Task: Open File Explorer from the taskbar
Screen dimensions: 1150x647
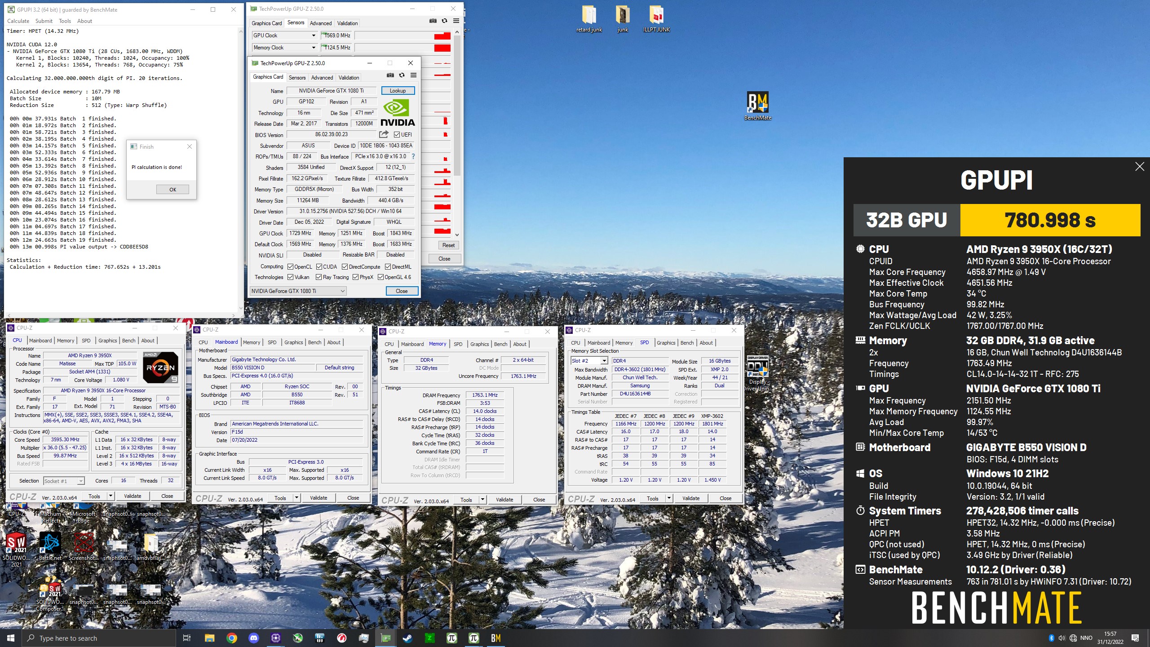Action: (x=209, y=638)
